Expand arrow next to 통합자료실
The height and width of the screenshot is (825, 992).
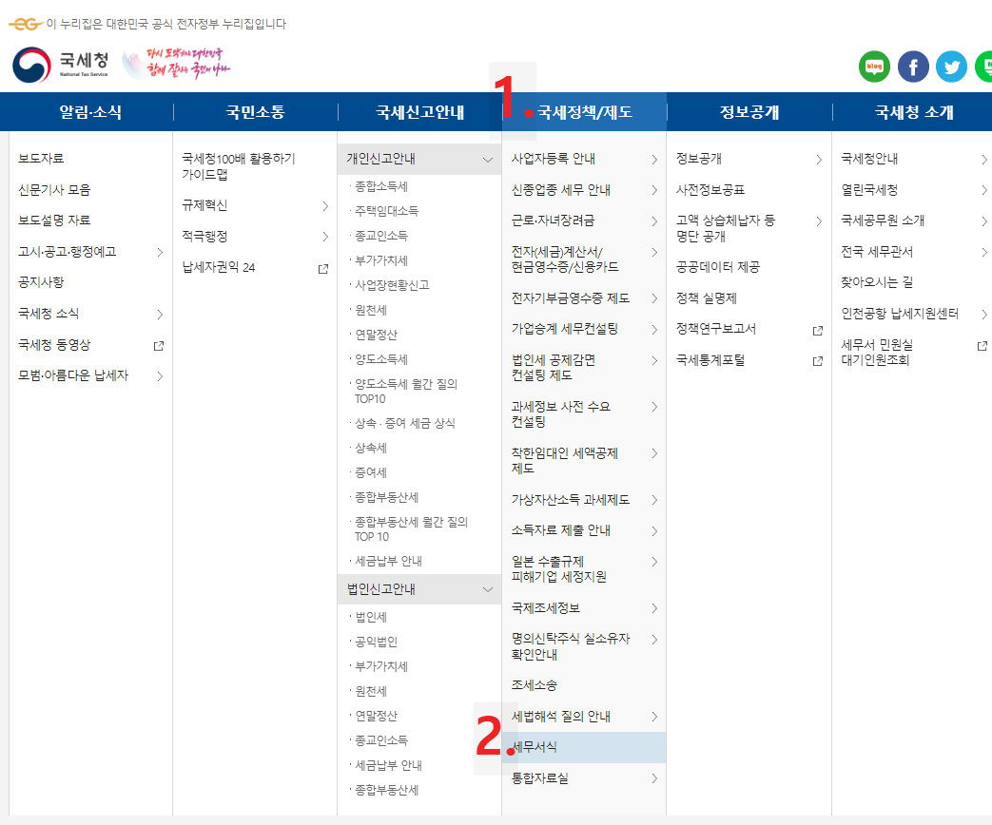(x=654, y=778)
